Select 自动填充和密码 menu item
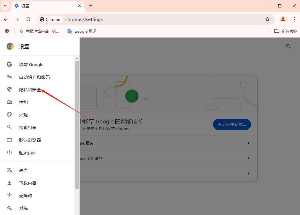 point(37,77)
